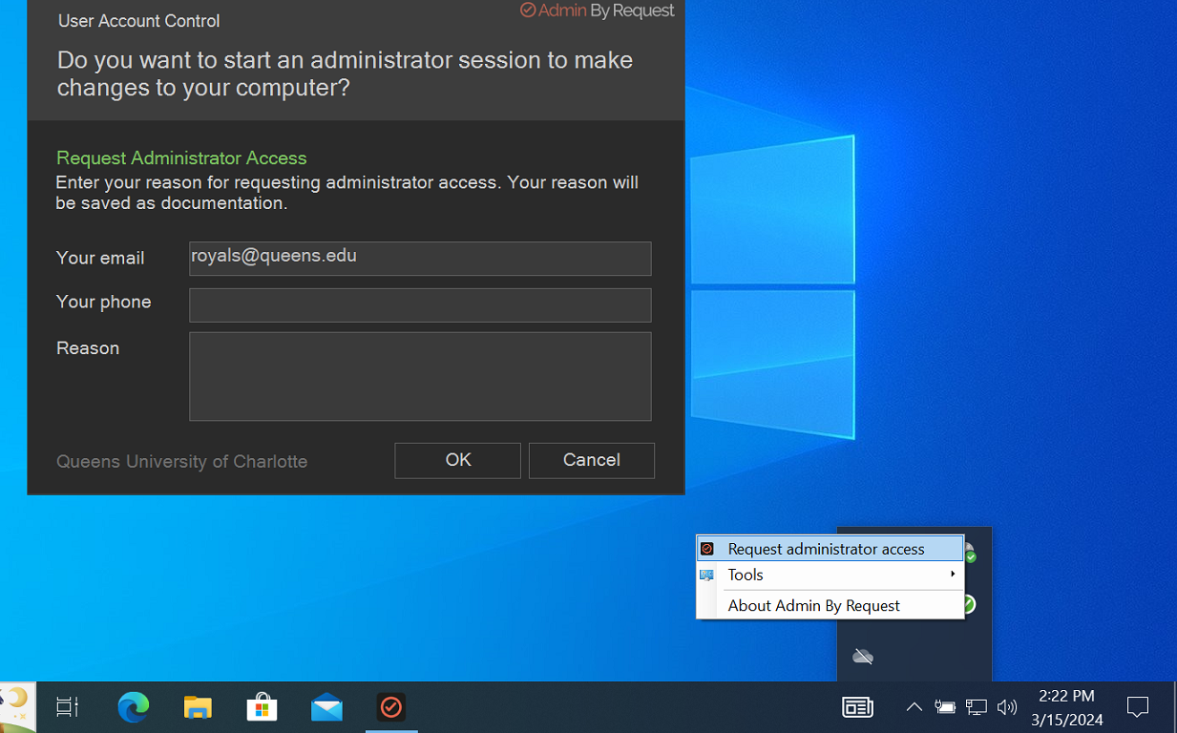This screenshot has height=733, width=1177.
Task: Open the clock showing 2:22 PM
Action: click(1067, 707)
